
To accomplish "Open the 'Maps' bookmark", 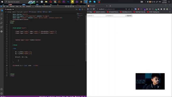I will pos(90,12).
